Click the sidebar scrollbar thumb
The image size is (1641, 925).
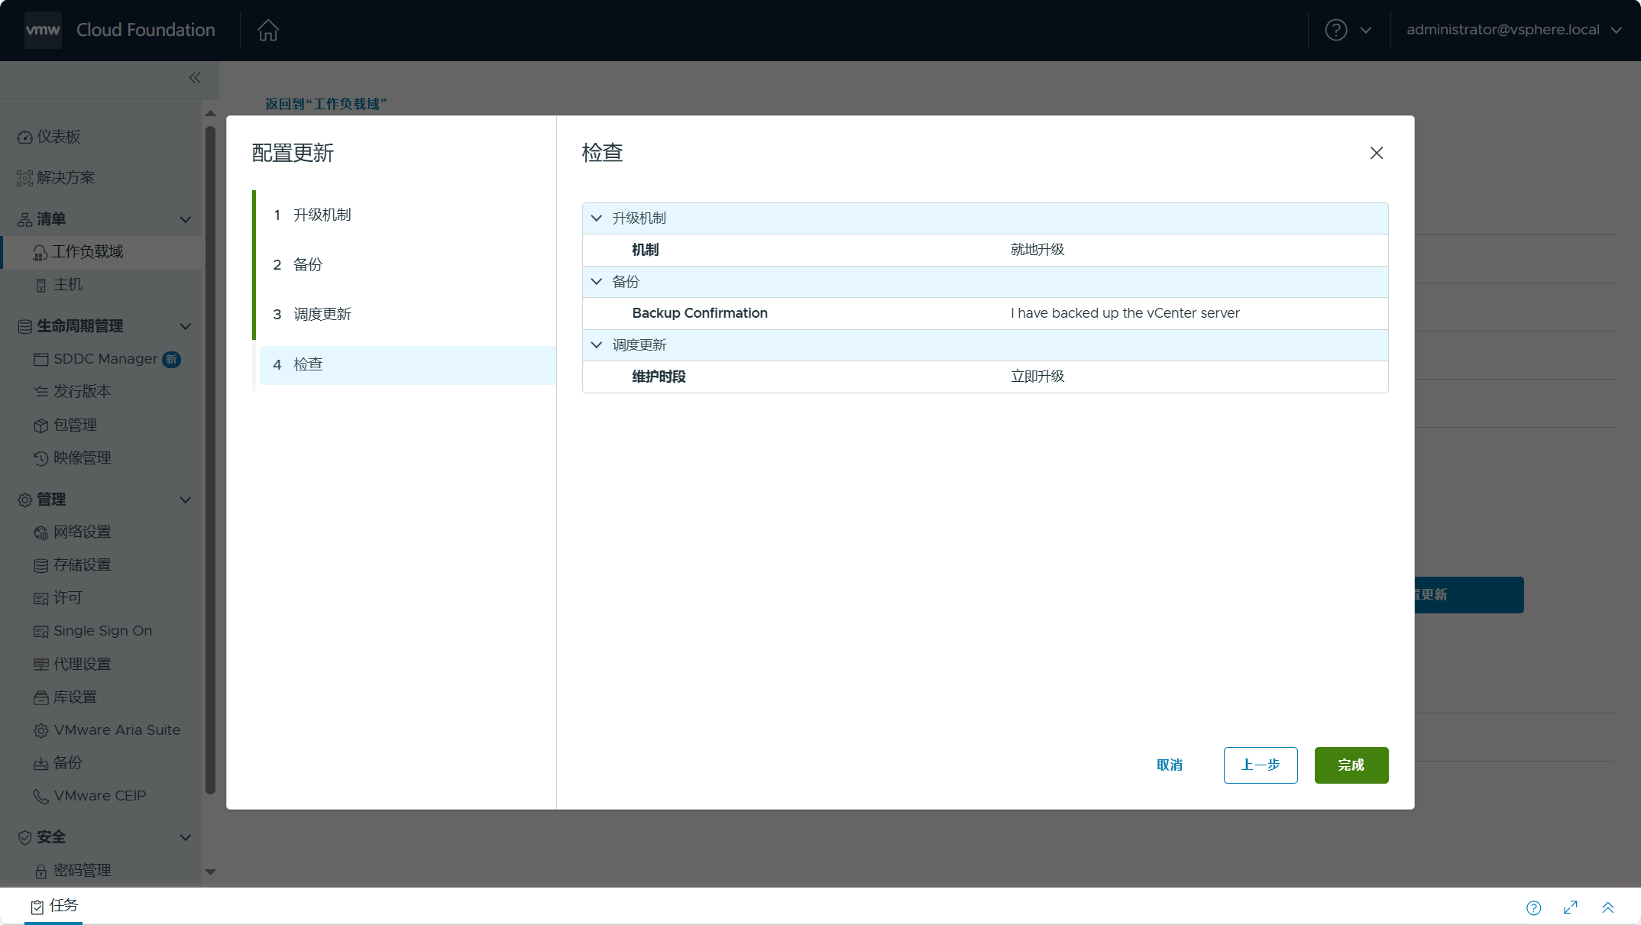point(211,460)
